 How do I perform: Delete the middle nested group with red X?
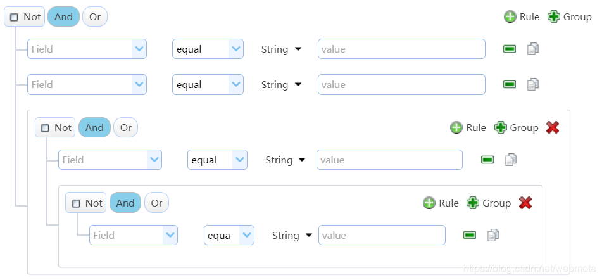(x=553, y=127)
